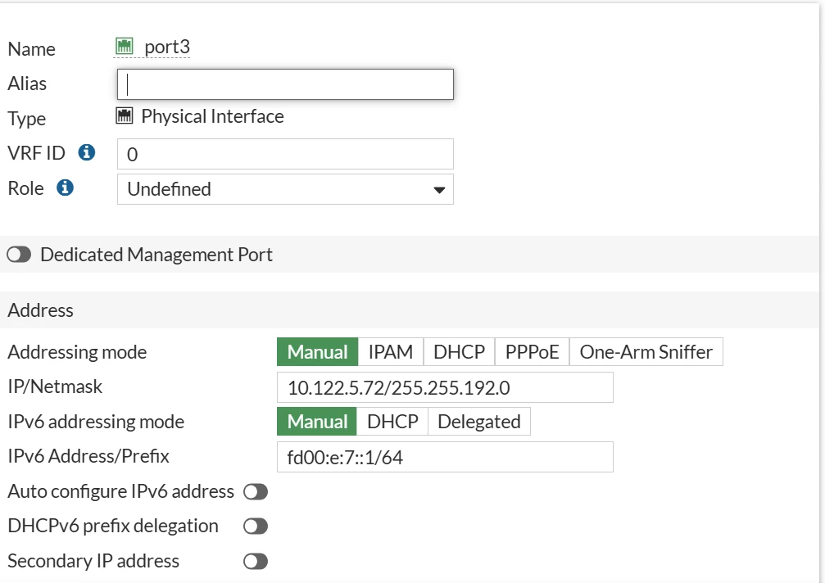Click the VRF ID label
This screenshot has height=583, width=825.
[x=36, y=153]
